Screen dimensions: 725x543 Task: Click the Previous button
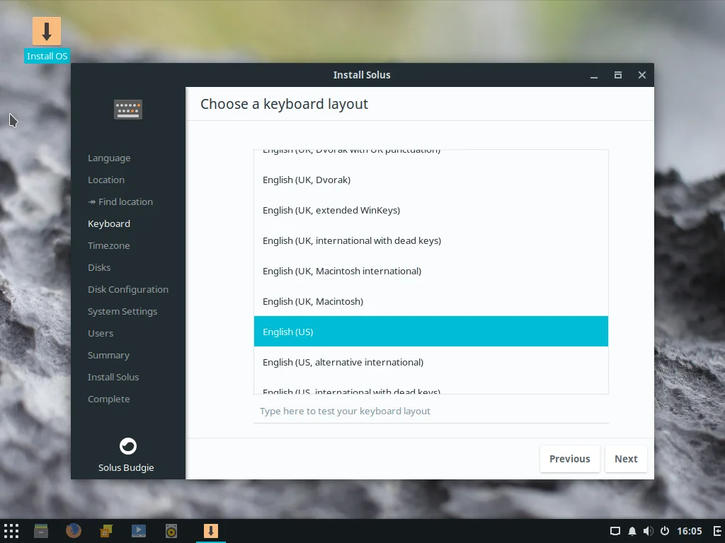pyautogui.click(x=570, y=459)
